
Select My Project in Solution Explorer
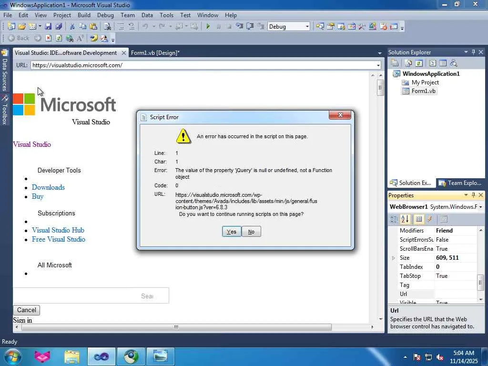420,82
